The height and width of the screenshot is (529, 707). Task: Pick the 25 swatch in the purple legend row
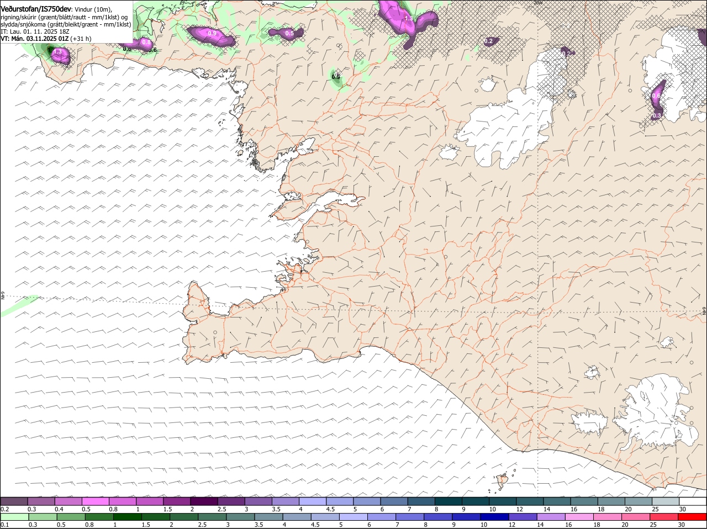[x=666, y=501]
